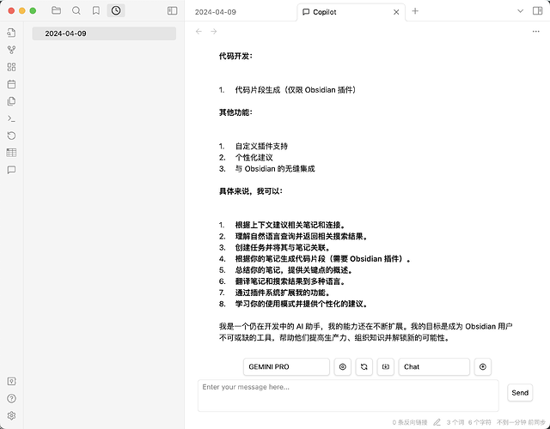Viewport: 550px width, 429px height.
Task: Select the recent files clock icon
Action: tap(116, 10)
